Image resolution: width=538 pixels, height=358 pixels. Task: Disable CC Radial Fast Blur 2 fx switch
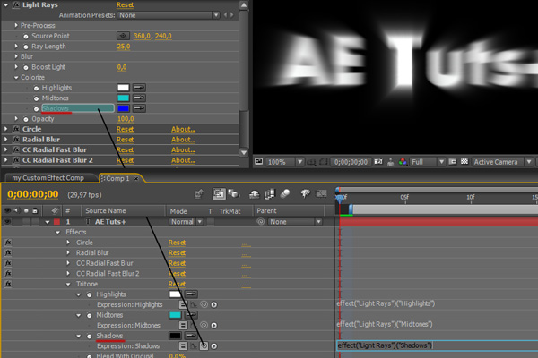pos(8,273)
